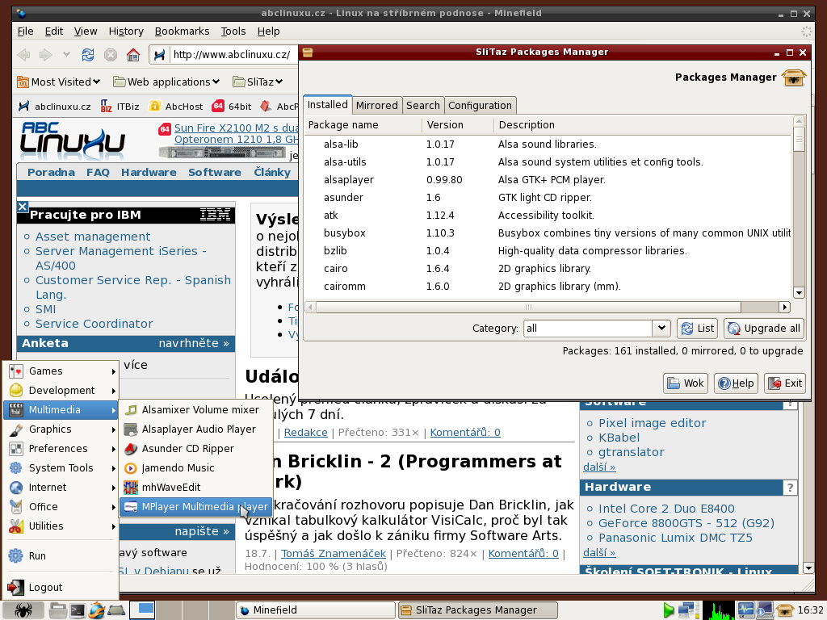Switch to the Configuration tab
This screenshot has width=827, height=620.
pos(480,106)
